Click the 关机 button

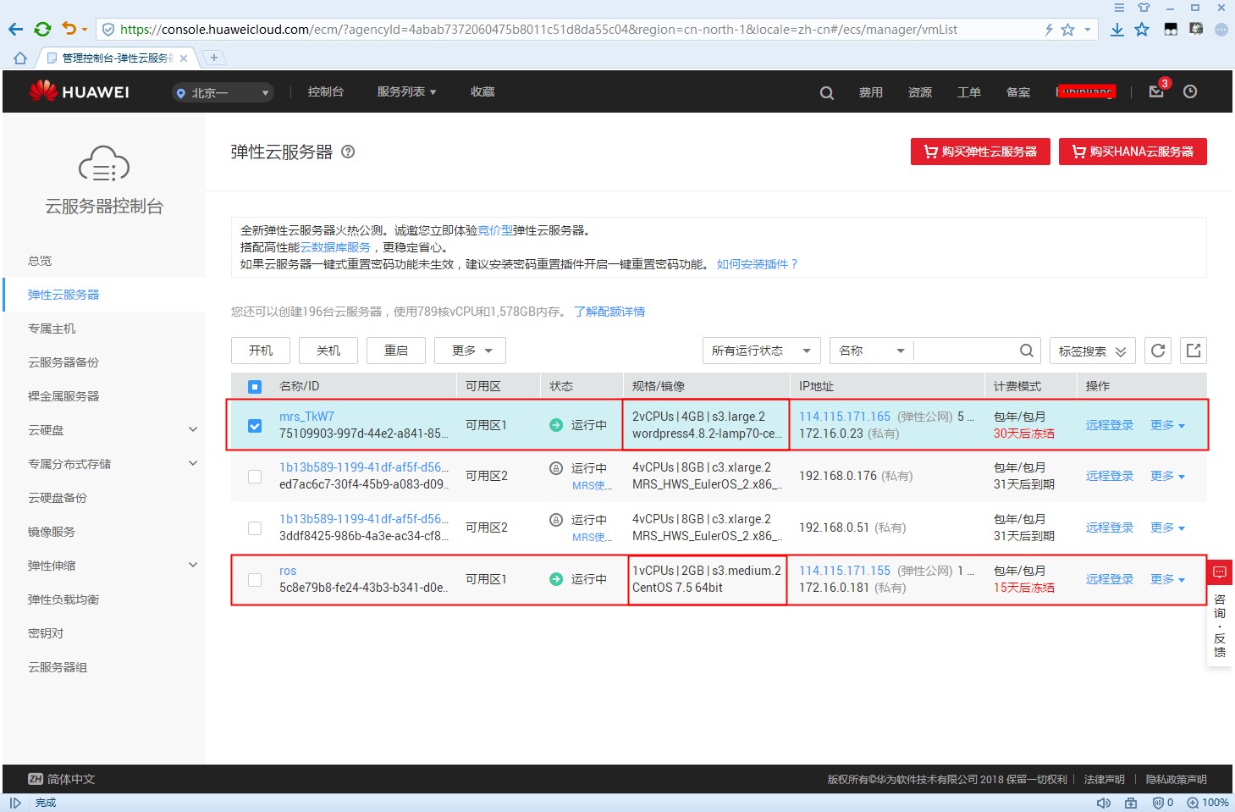[x=328, y=351]
